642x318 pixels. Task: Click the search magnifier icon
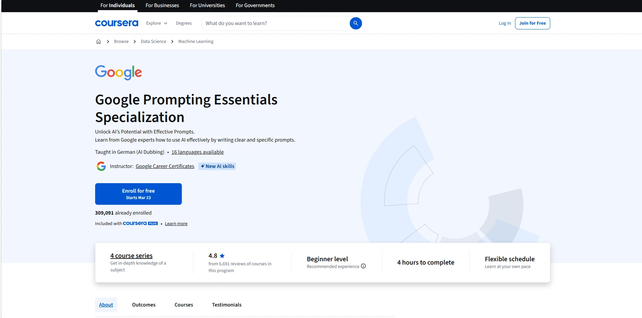point(356,23)
